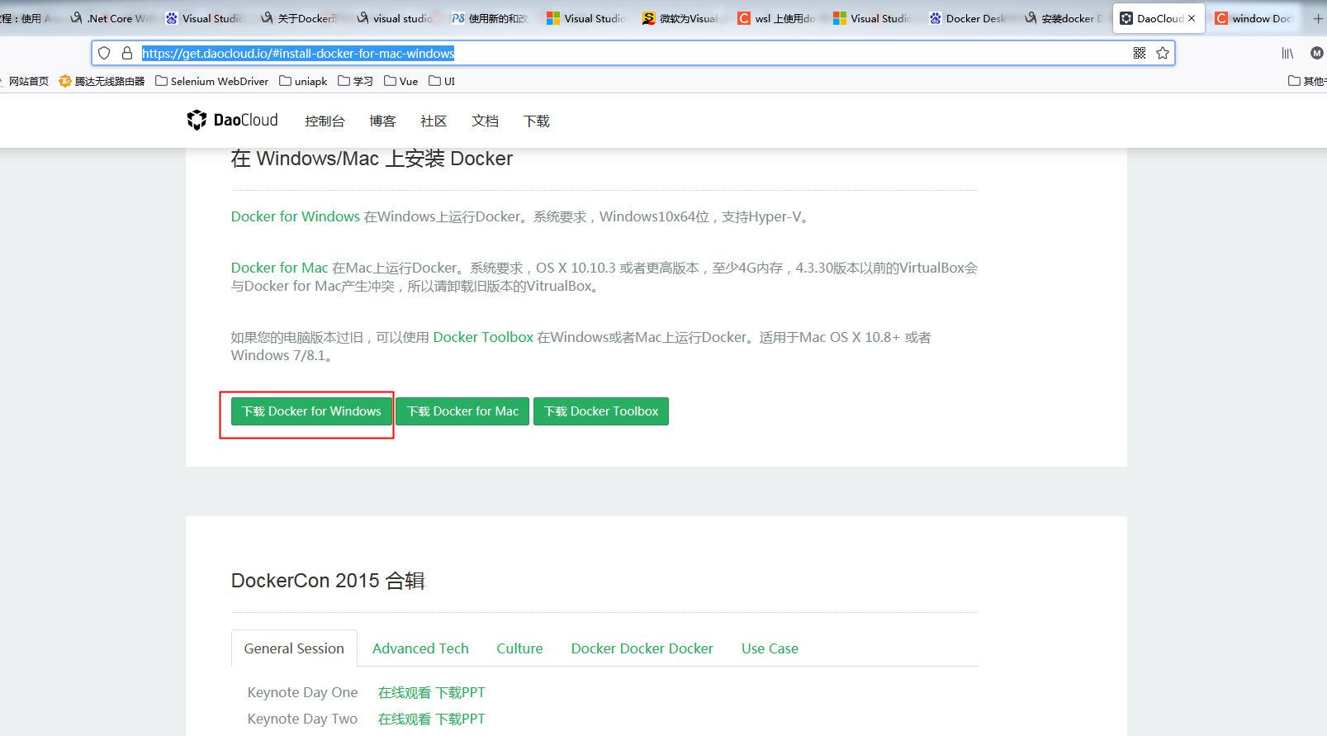Open the 社区 navigation item

434,121
